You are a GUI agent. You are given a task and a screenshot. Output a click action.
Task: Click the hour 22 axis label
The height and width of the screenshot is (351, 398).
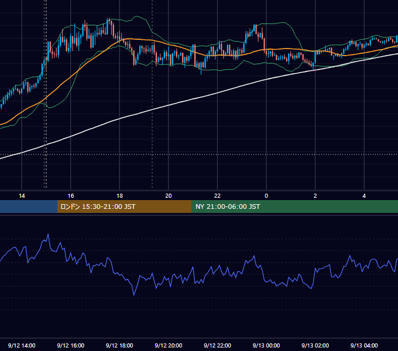coord(218,196)
